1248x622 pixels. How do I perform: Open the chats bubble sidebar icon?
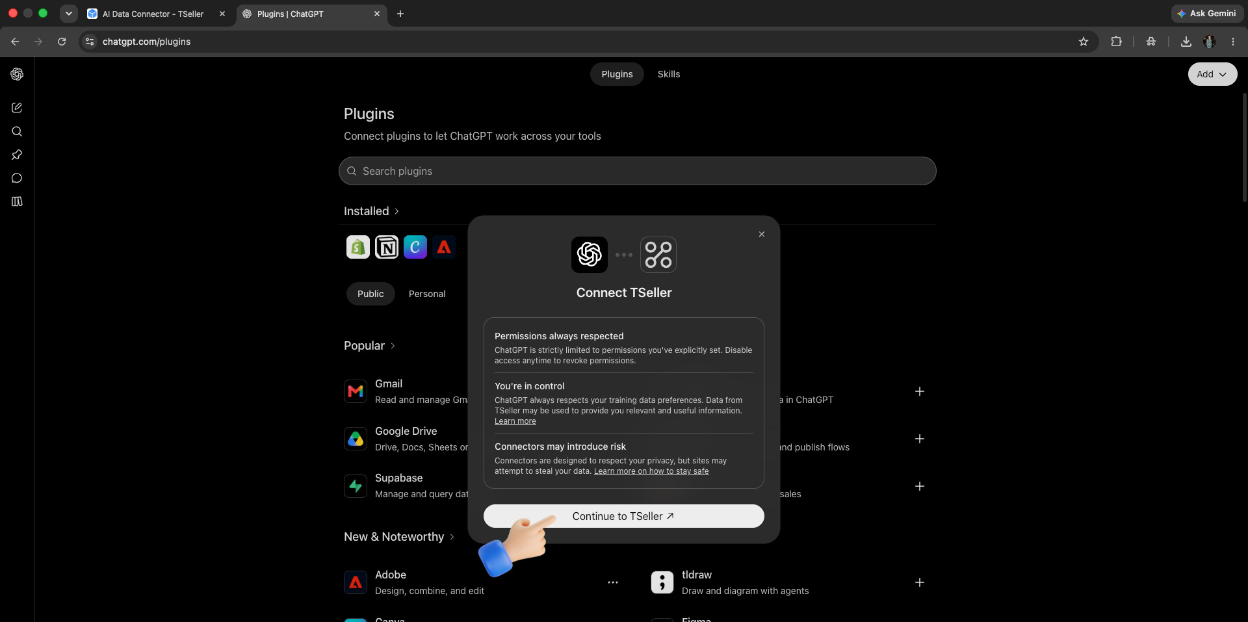[x=17, y=178]
